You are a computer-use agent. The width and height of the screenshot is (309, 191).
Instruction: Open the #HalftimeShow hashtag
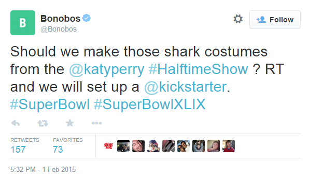(198, 69)
